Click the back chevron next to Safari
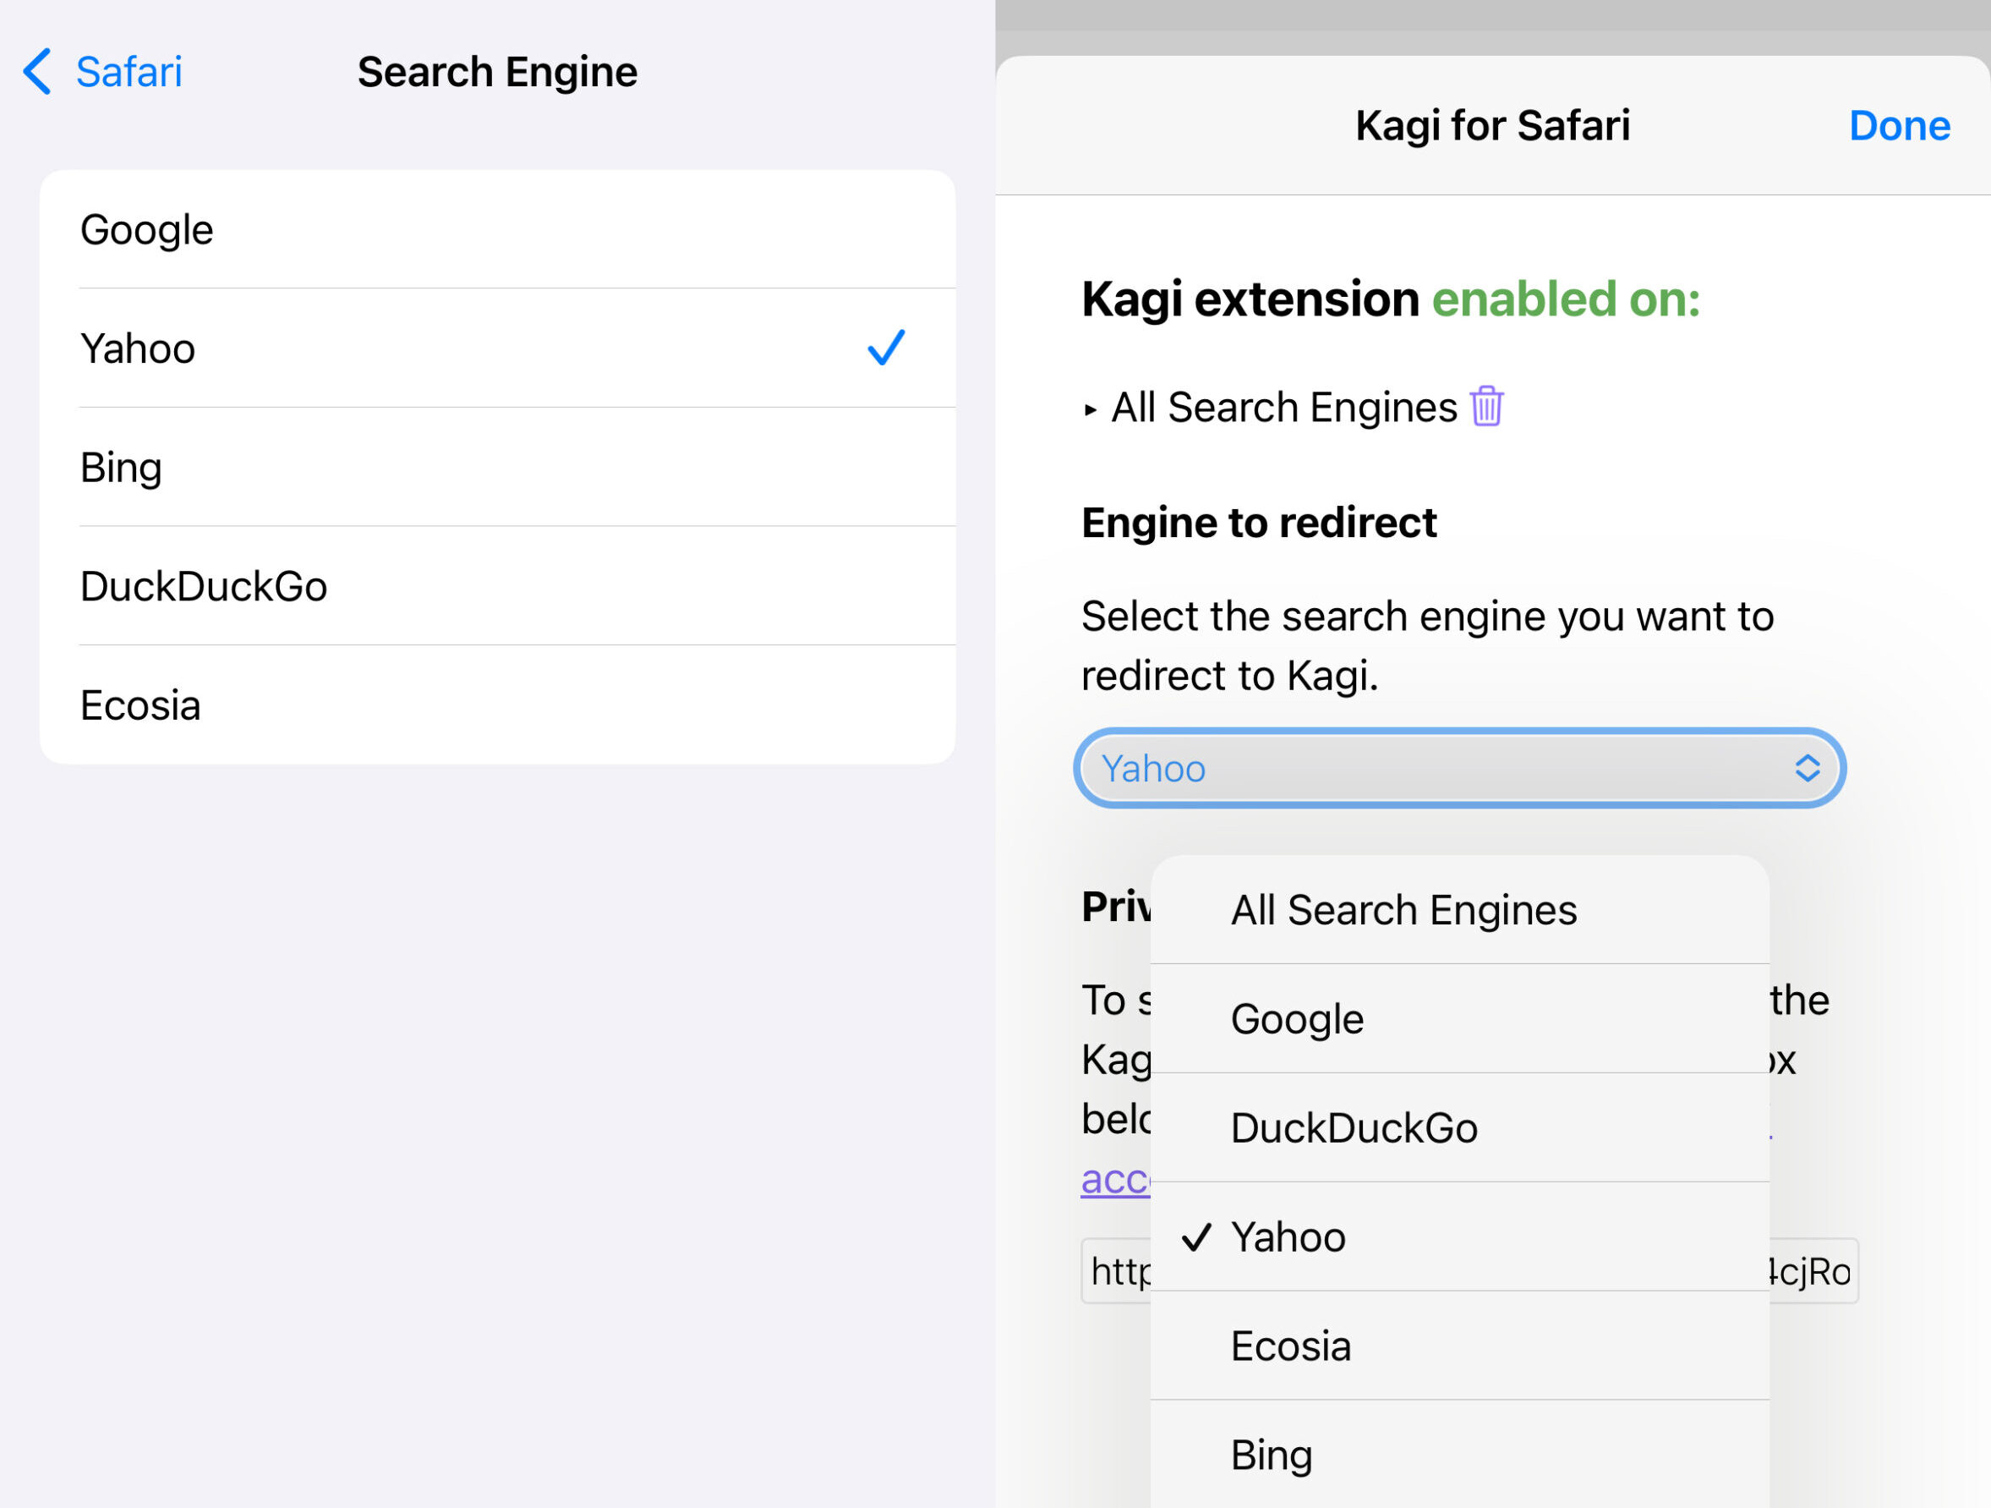 pyautogui.click(x=37, y=72)
